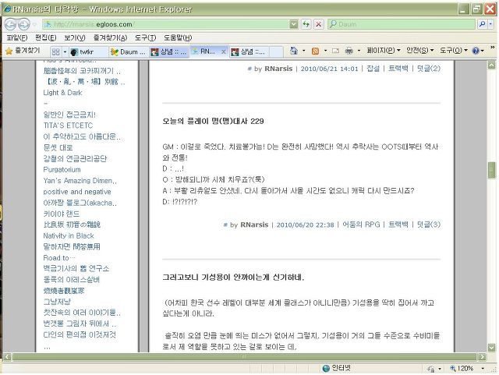Click the Read Mail envelope icon

335,51
